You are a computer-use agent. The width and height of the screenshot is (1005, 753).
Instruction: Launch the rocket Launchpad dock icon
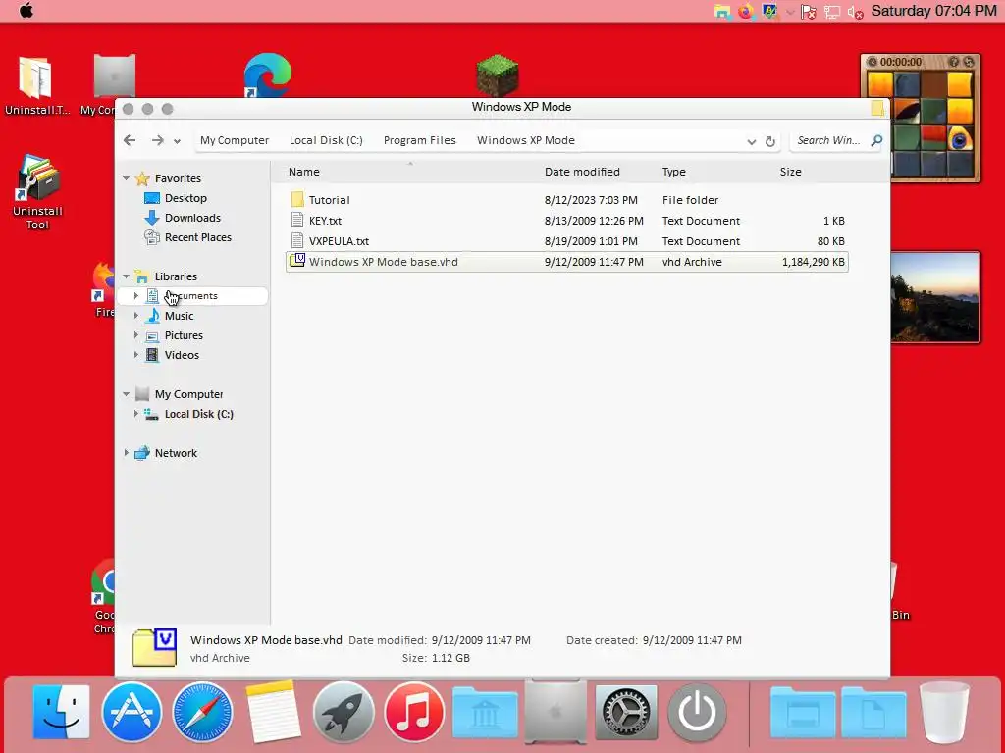344,712
